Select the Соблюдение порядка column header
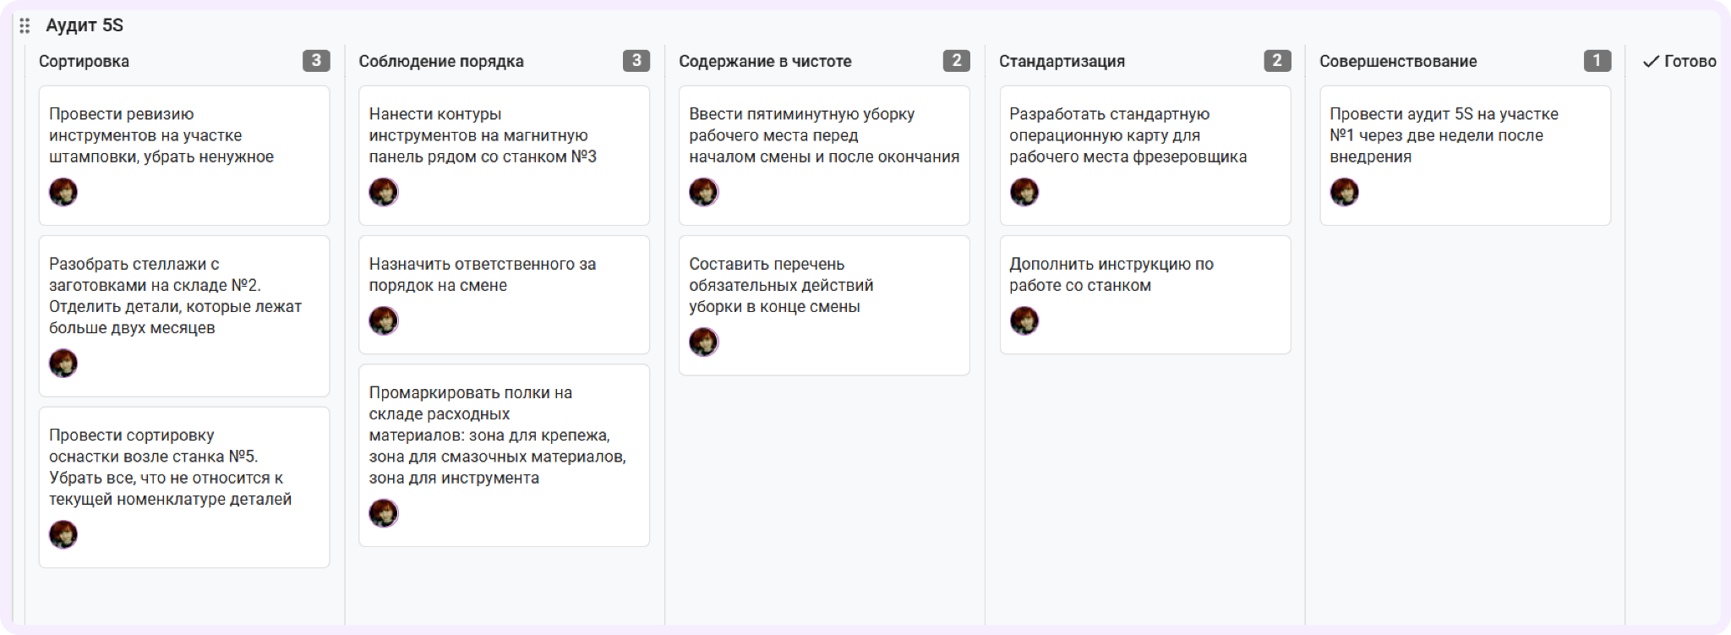The width and height of the screenshot is (1731, 635). (x=441, y=61)
